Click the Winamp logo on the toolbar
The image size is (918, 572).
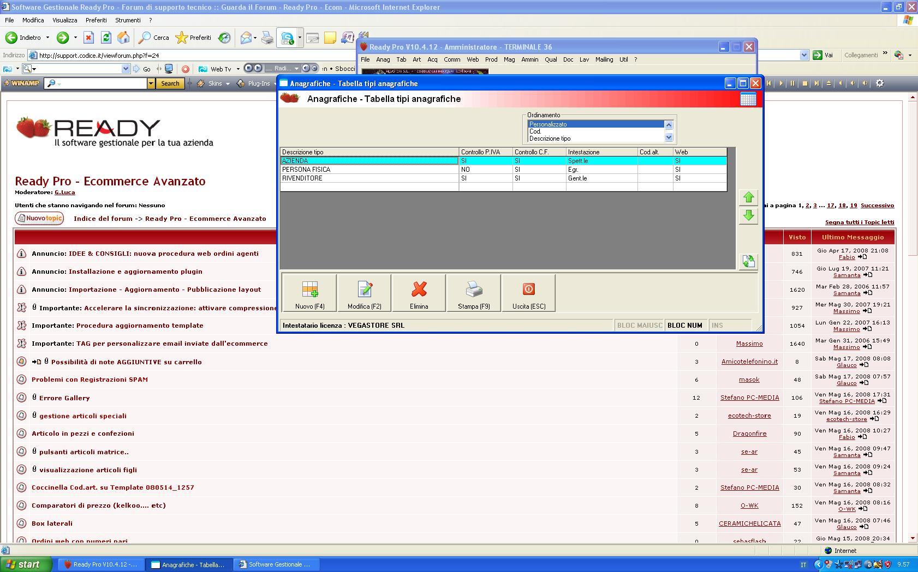pyautogui.click(x=22, y=83)
